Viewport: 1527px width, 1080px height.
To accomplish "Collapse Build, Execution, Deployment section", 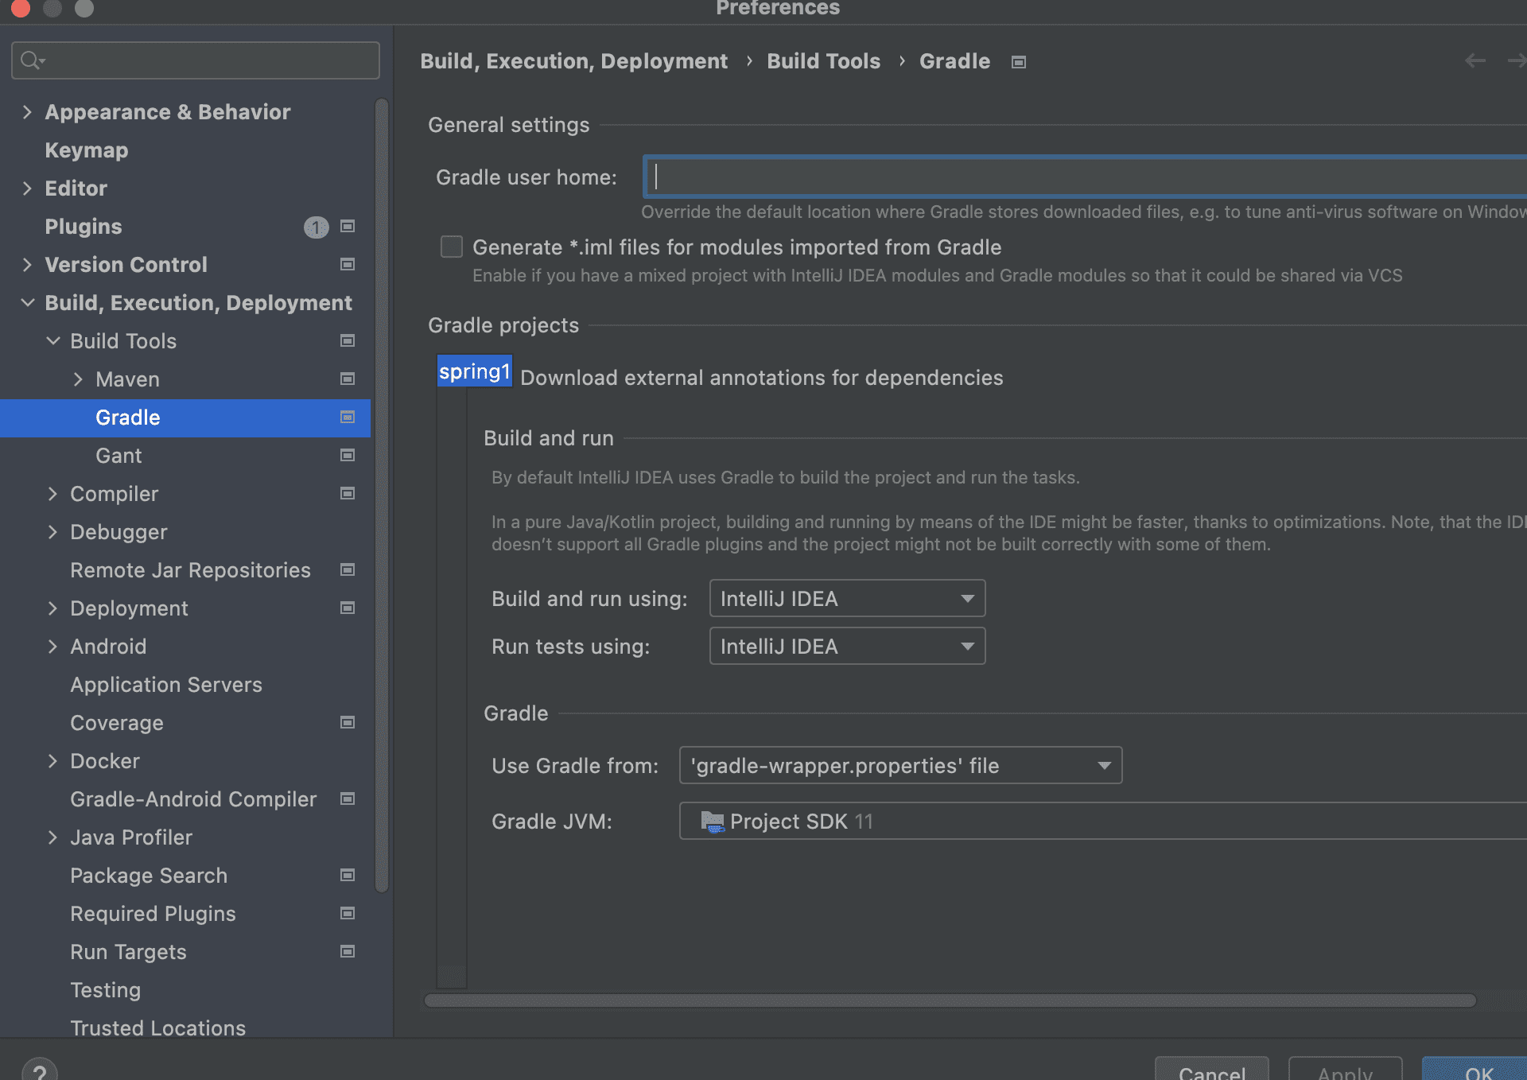I will (x=27, y=303).
